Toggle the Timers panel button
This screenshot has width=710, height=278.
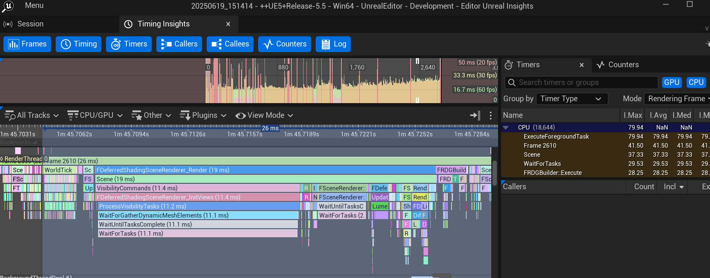129,44
